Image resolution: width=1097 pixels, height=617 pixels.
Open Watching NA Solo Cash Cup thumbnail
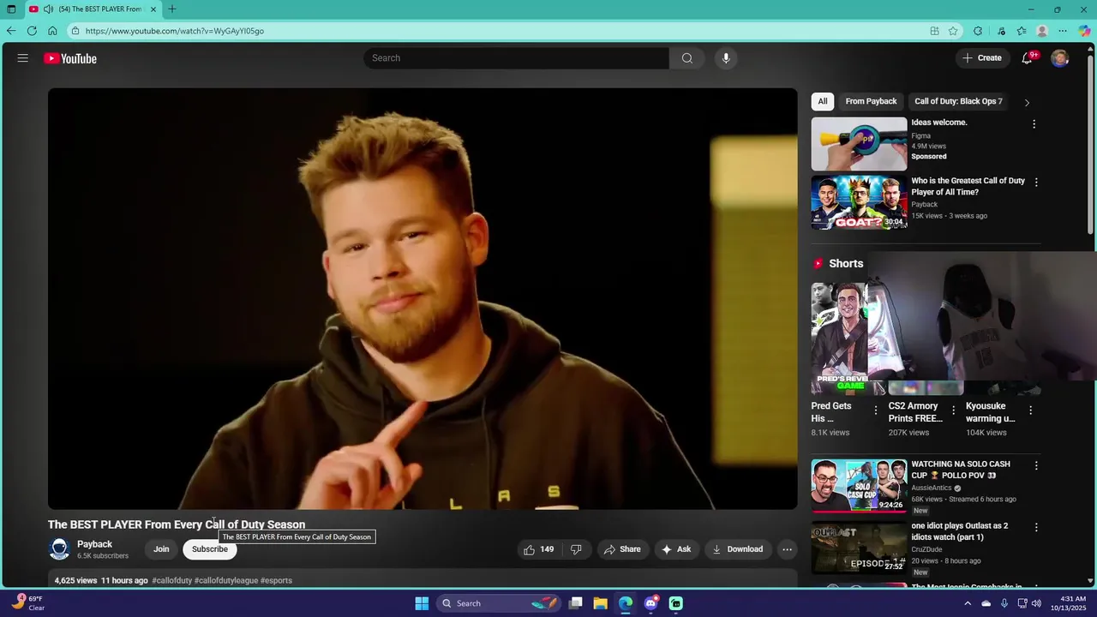[859, 485]
